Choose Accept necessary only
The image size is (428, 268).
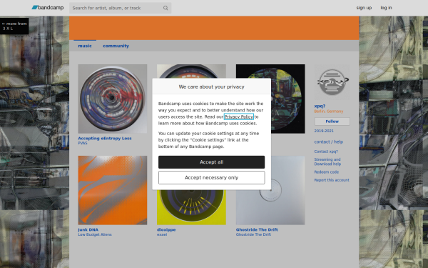212,177
